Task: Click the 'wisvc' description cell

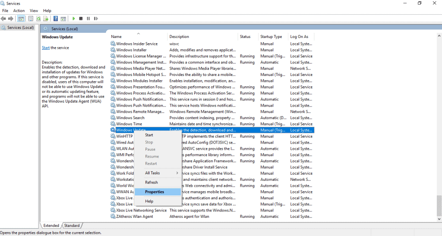Action: coord(174,44)
